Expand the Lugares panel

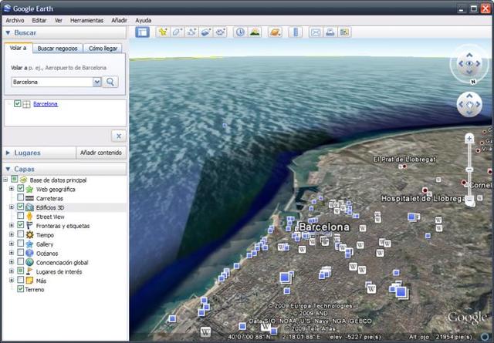click(x=8, y=153)
